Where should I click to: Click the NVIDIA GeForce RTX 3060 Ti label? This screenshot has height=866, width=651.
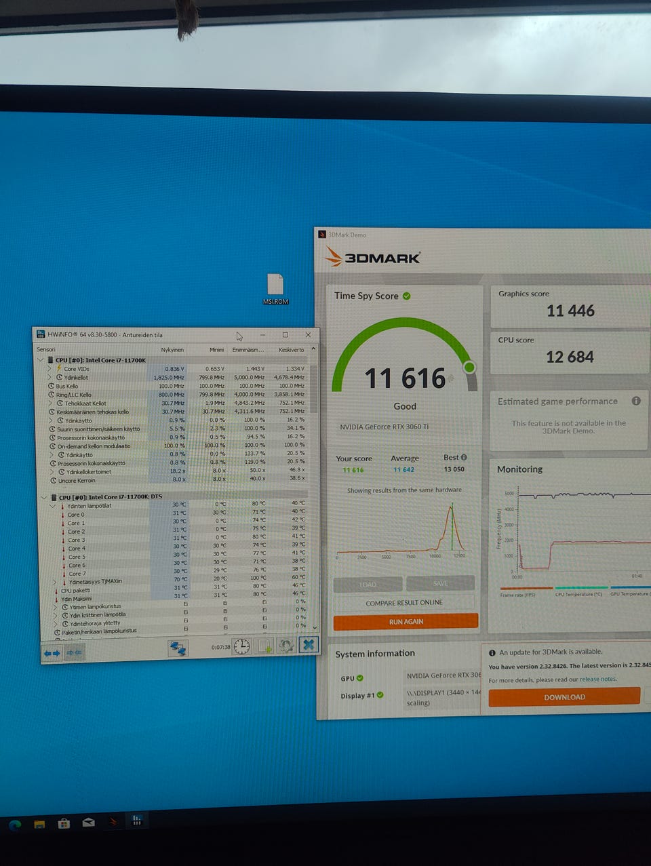tap(384, 427)
